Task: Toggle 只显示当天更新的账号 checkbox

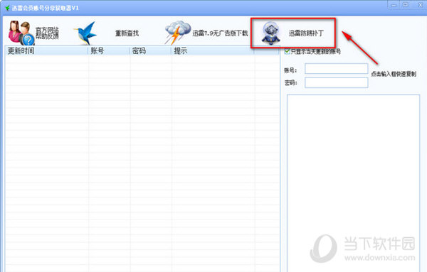Action: click(x=287, y=51)
